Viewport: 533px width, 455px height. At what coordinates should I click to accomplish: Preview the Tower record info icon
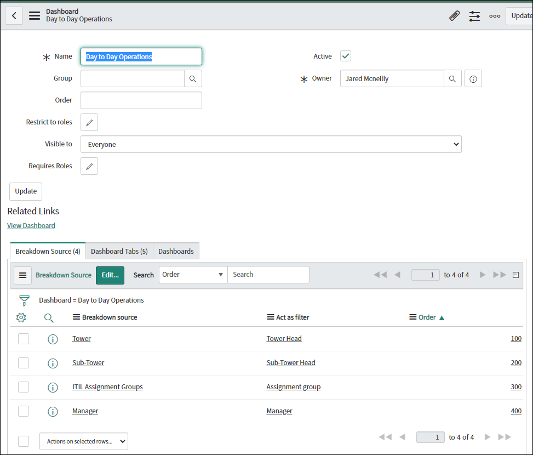(x=53, y=339)
